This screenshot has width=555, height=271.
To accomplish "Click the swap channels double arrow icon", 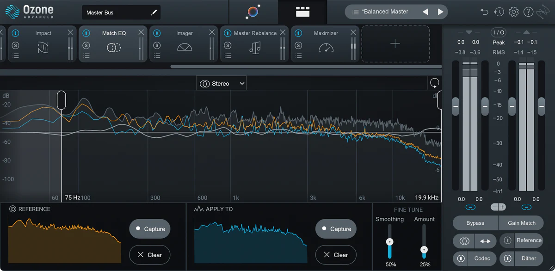I will coord(486,241).
